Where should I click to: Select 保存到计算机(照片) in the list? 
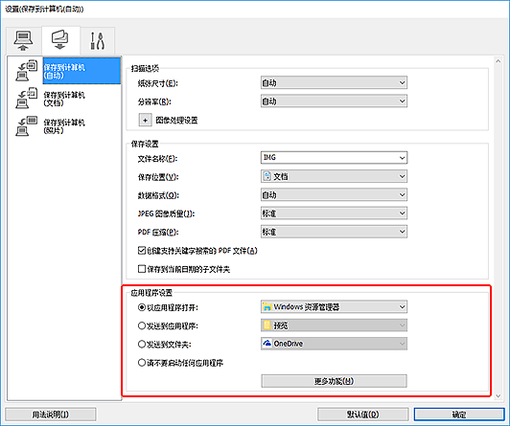coord(64,126)
